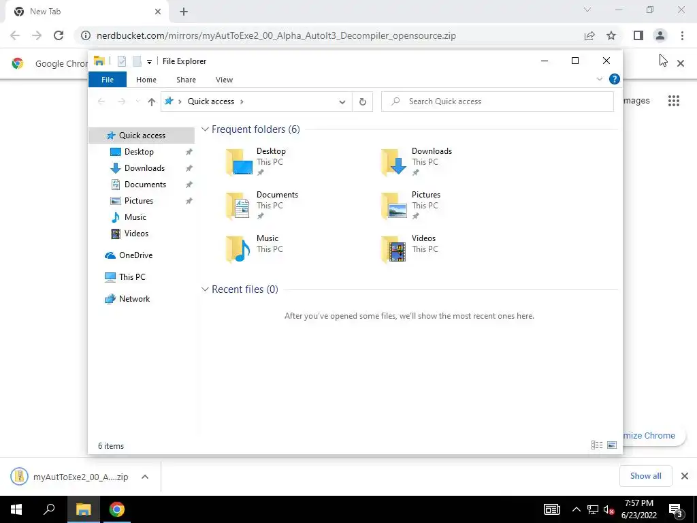The height and width of the screenshot is (523, 697).
Task: Open the address bar history dropdown
Action: click(x=342, y=101)
